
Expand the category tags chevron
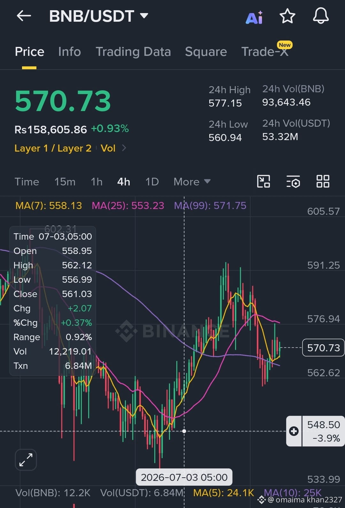pyautogui.click(x=124, y=148)
